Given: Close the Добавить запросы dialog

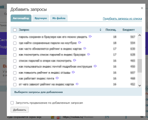Looking at the screenshot, I should coord(142,8).
